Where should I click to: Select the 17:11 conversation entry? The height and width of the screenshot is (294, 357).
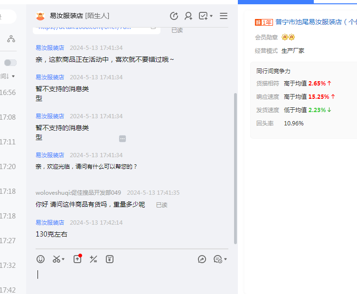pyautogui.click(x=8, y=142)
